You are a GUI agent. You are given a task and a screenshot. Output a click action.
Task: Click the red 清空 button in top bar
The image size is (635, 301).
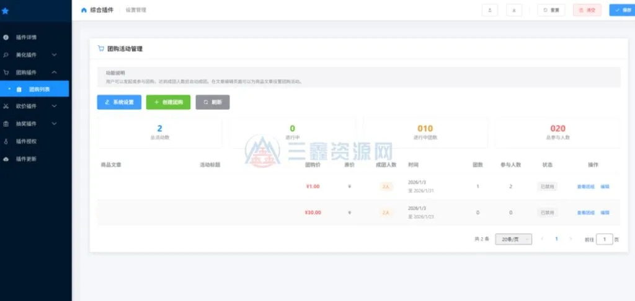point(587,11)
